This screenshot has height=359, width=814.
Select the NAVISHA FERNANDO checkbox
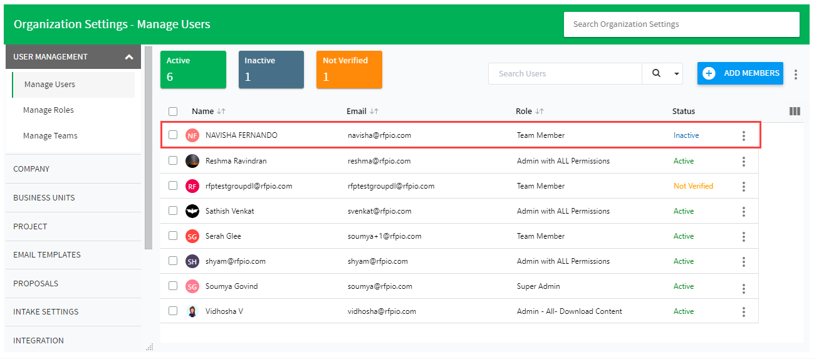coord(173,135)
